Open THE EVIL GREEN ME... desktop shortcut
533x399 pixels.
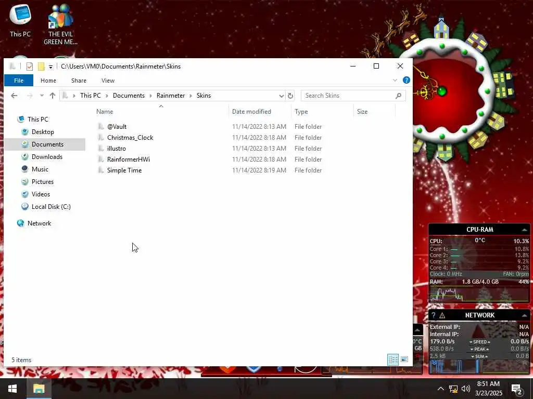[x=60, y=24]
